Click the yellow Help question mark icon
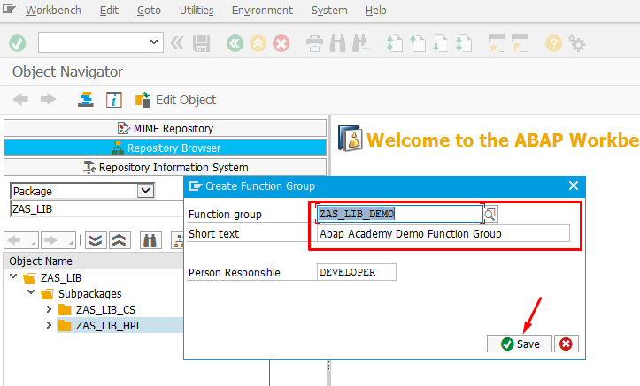Viewport: 640px width, 386px height. coord(553,43)
